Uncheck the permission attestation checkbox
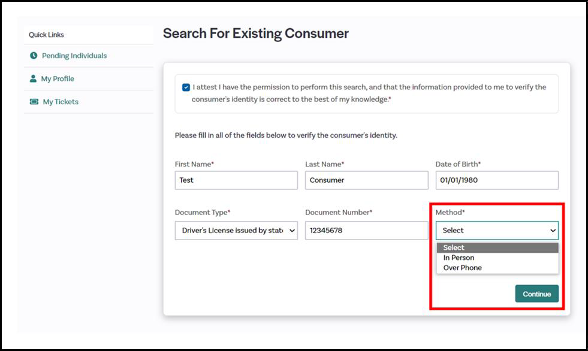 point(186,87)
